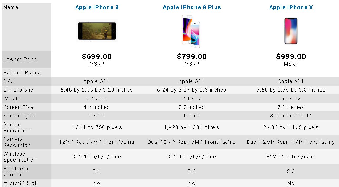Select the 5.8 inches screen size cell
This screenshot has width=339, height=187.
291,107
